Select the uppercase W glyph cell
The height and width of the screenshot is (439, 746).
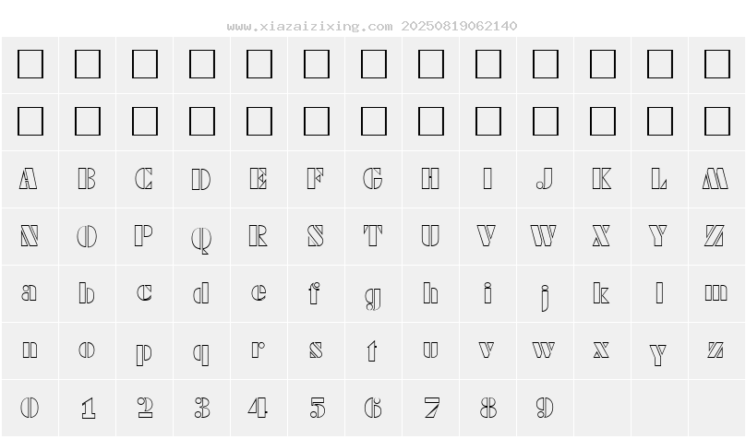(545, 237)
